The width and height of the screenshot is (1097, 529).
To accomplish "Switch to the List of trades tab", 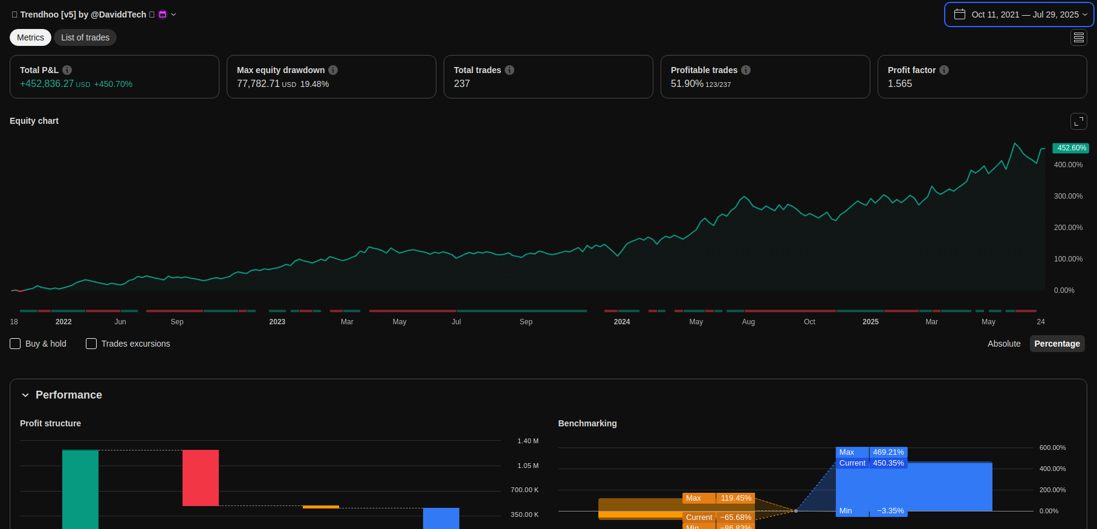I will (x=85, y=37).
